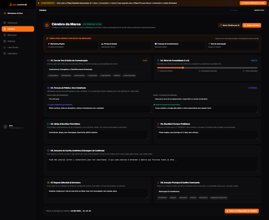
Task: Click the shield icon beside Blacklist heading
Action: [x=158, y=124]
